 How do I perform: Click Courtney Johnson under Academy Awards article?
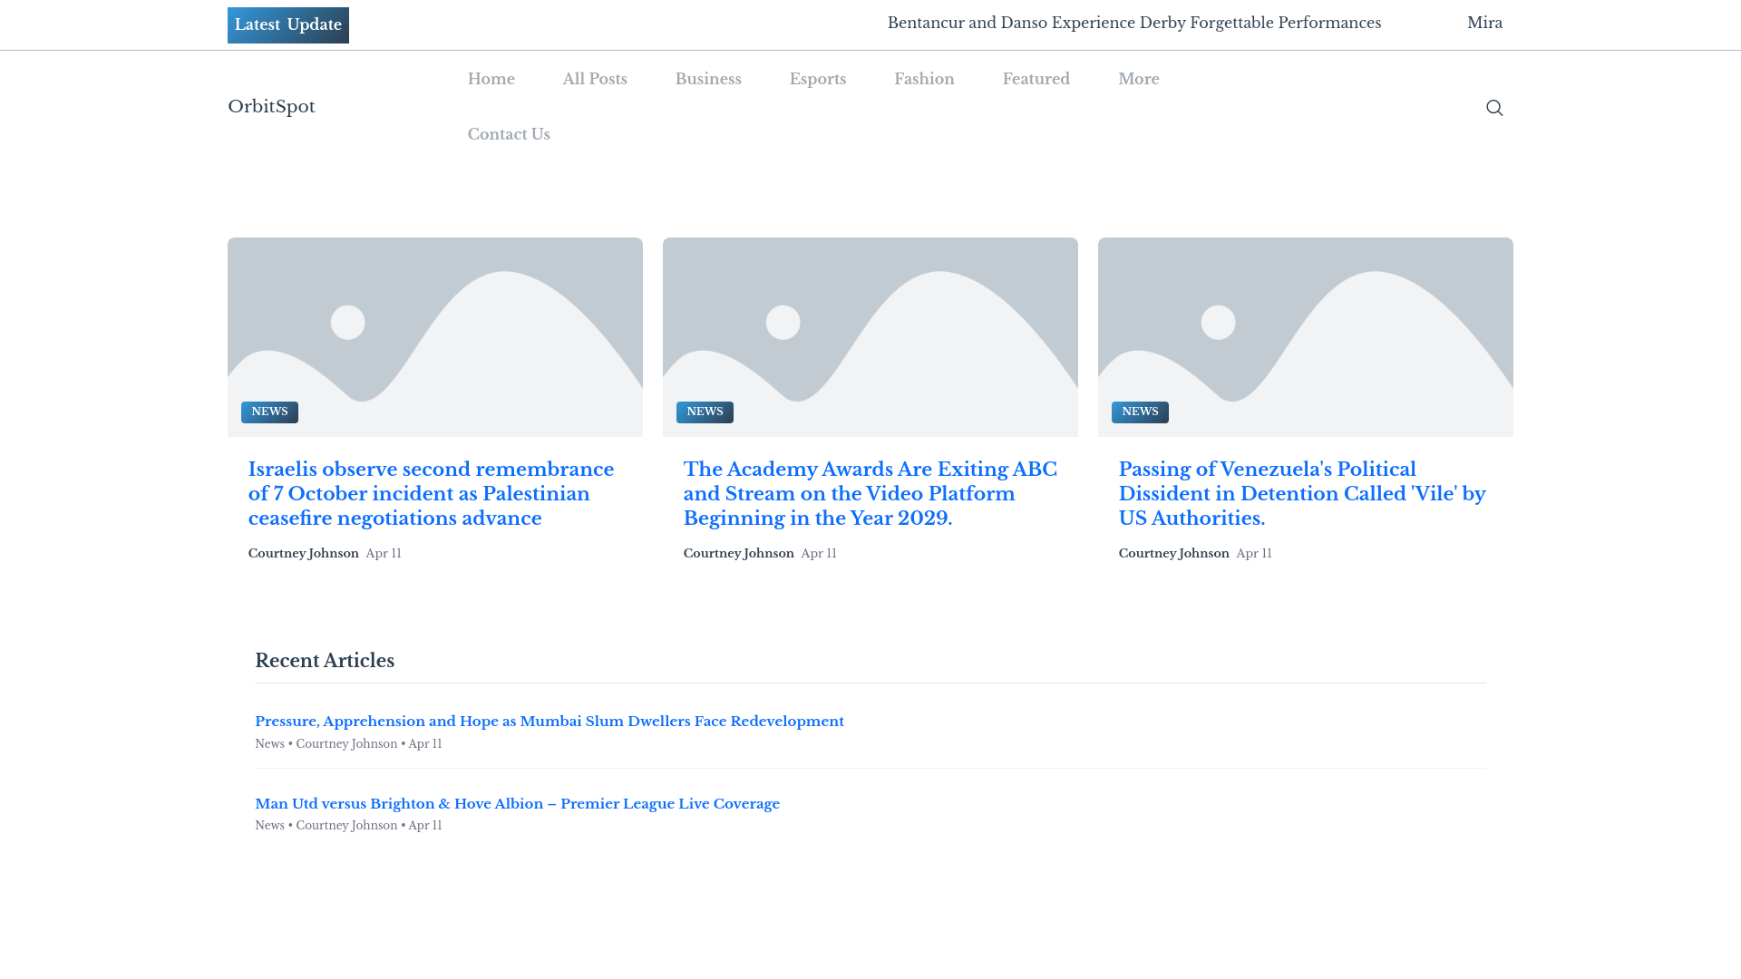pyautogui.click(x=739, y=554)
